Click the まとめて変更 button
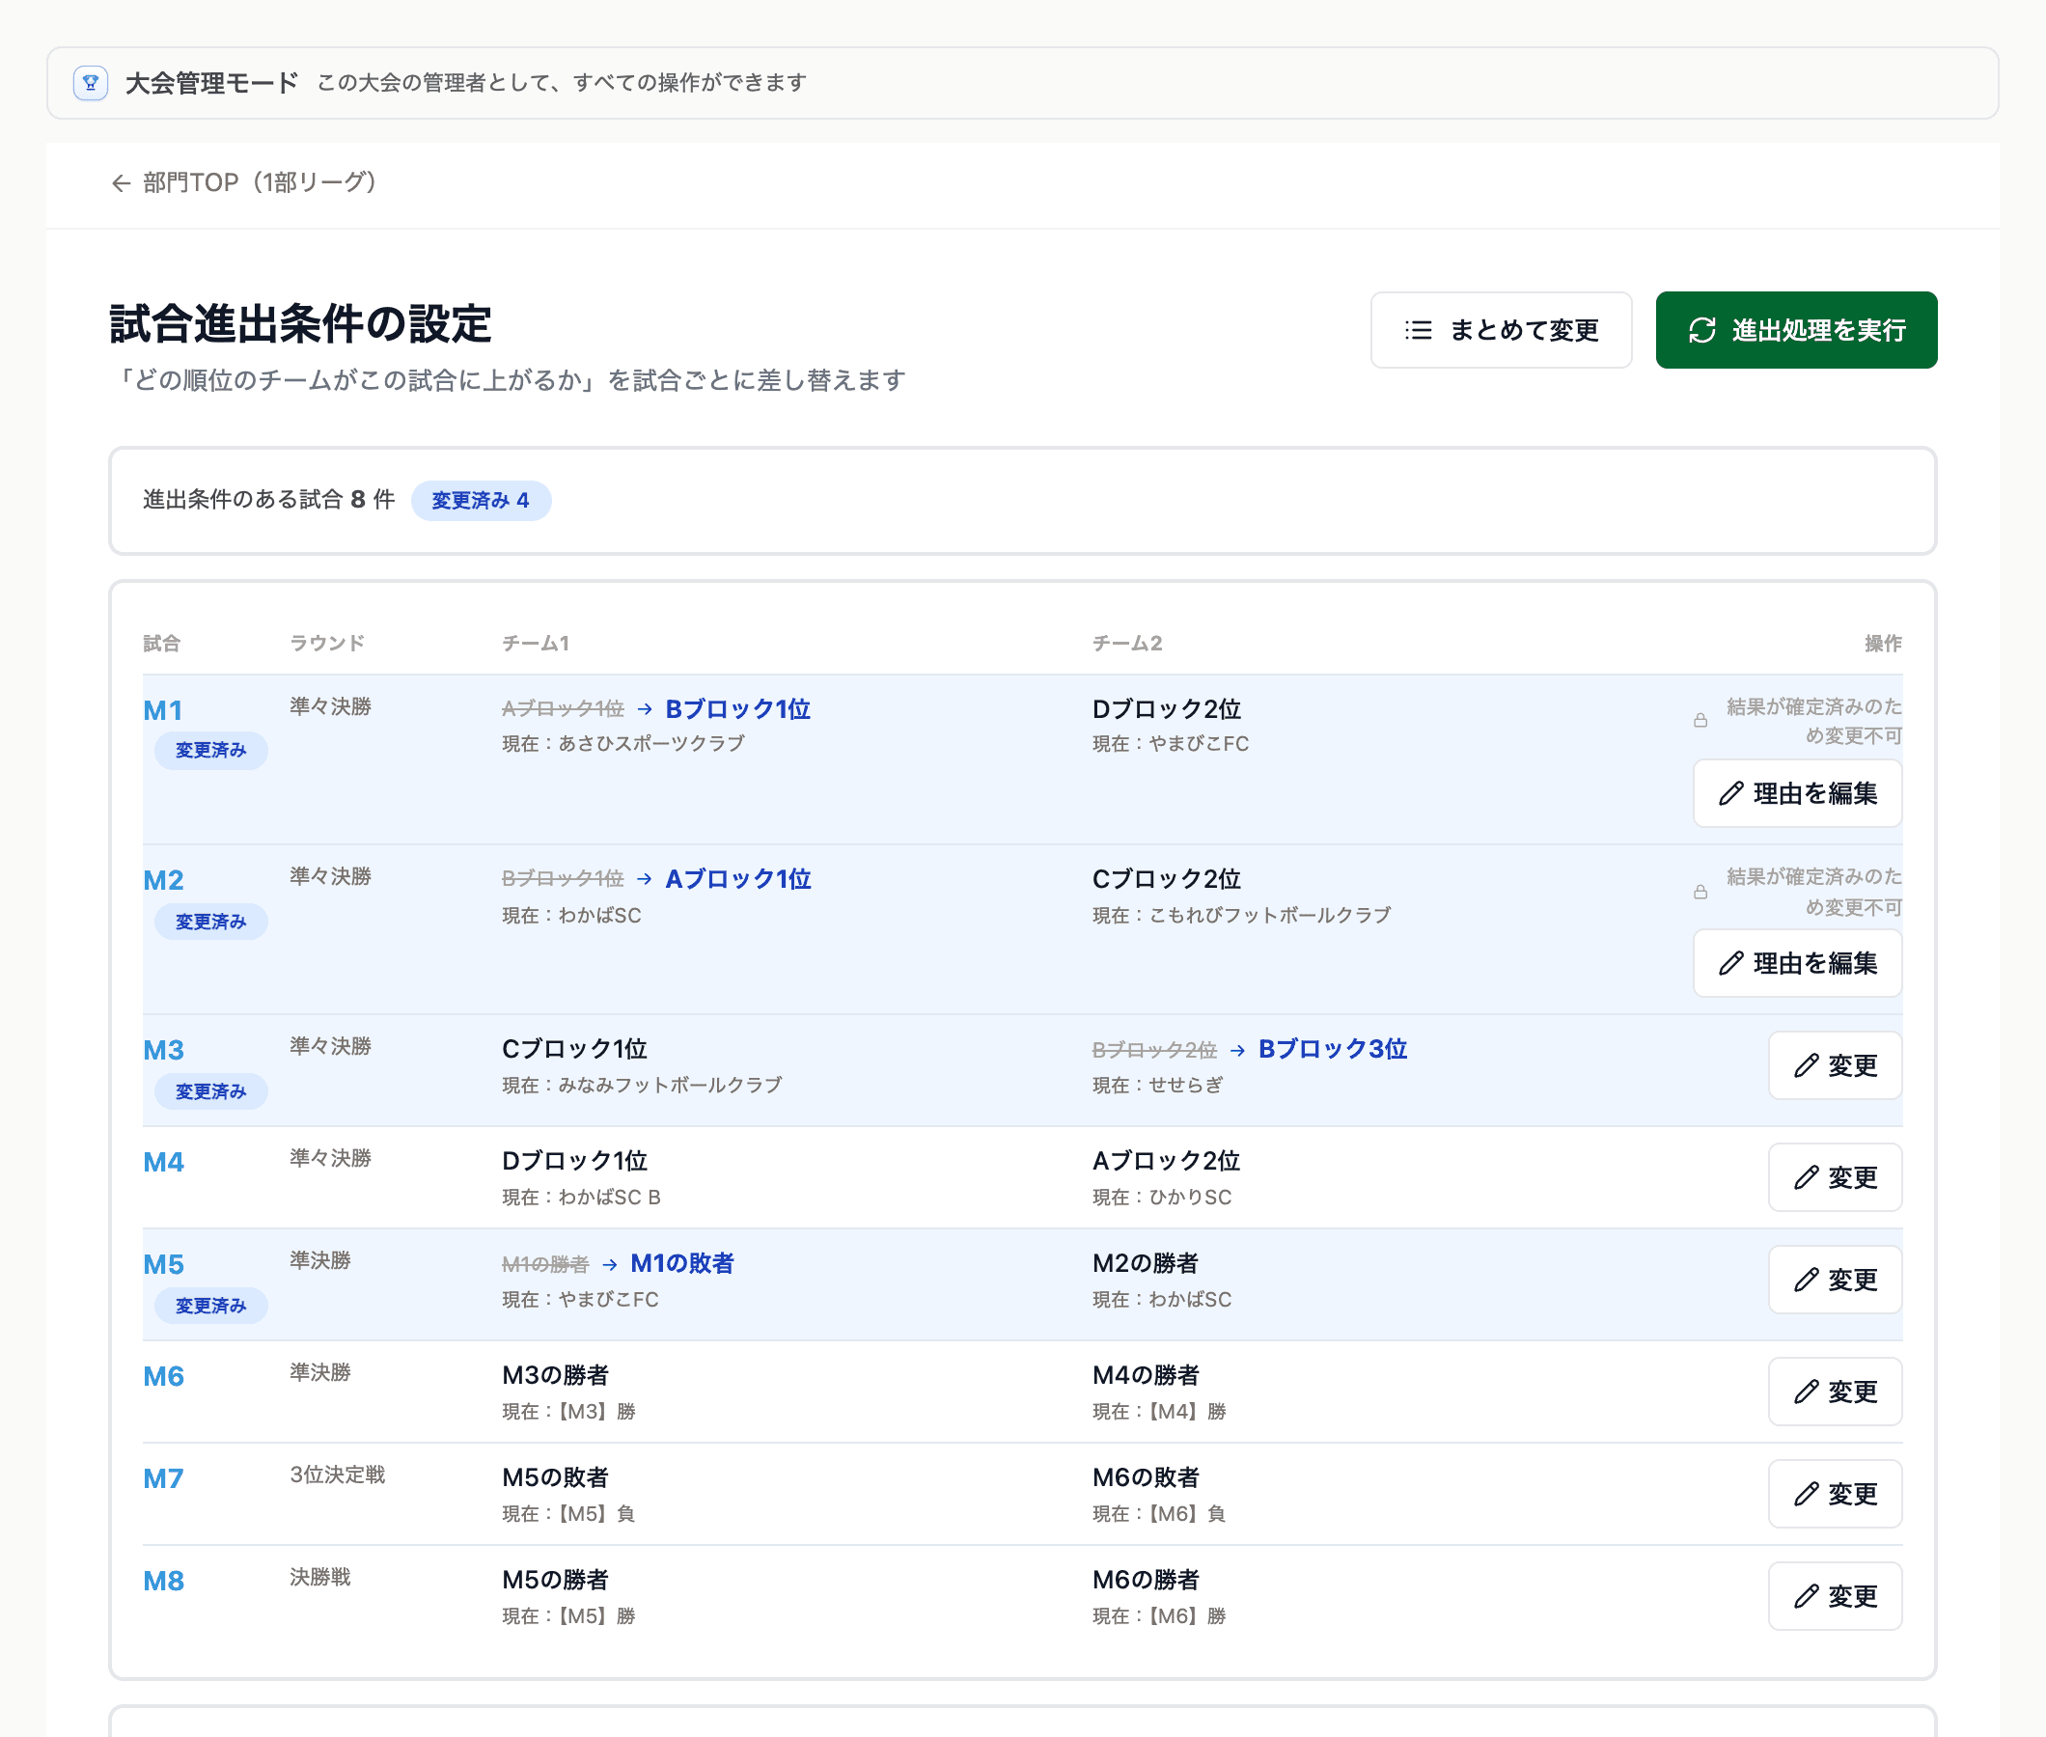 1501,330
